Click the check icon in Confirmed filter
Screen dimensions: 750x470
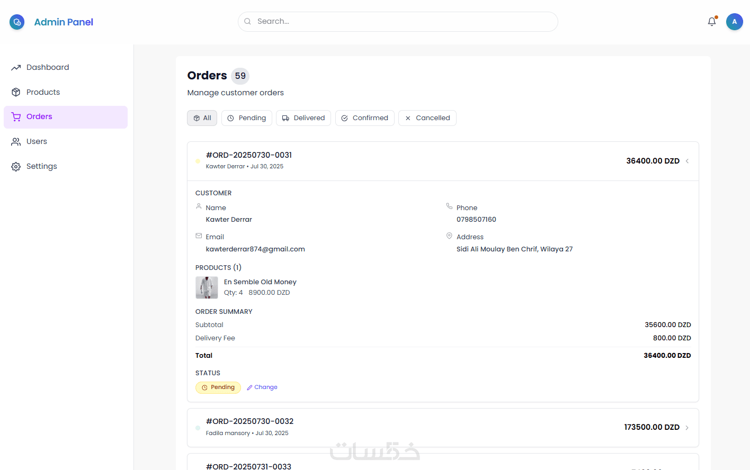[x=344, y=118]
